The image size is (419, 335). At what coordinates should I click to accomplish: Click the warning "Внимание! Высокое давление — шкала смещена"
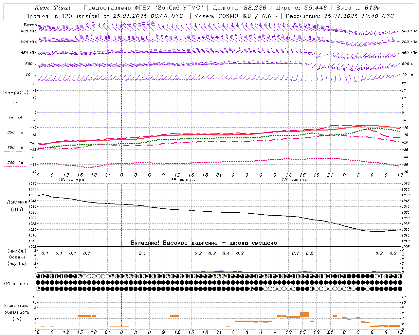[x=204, y=243]
